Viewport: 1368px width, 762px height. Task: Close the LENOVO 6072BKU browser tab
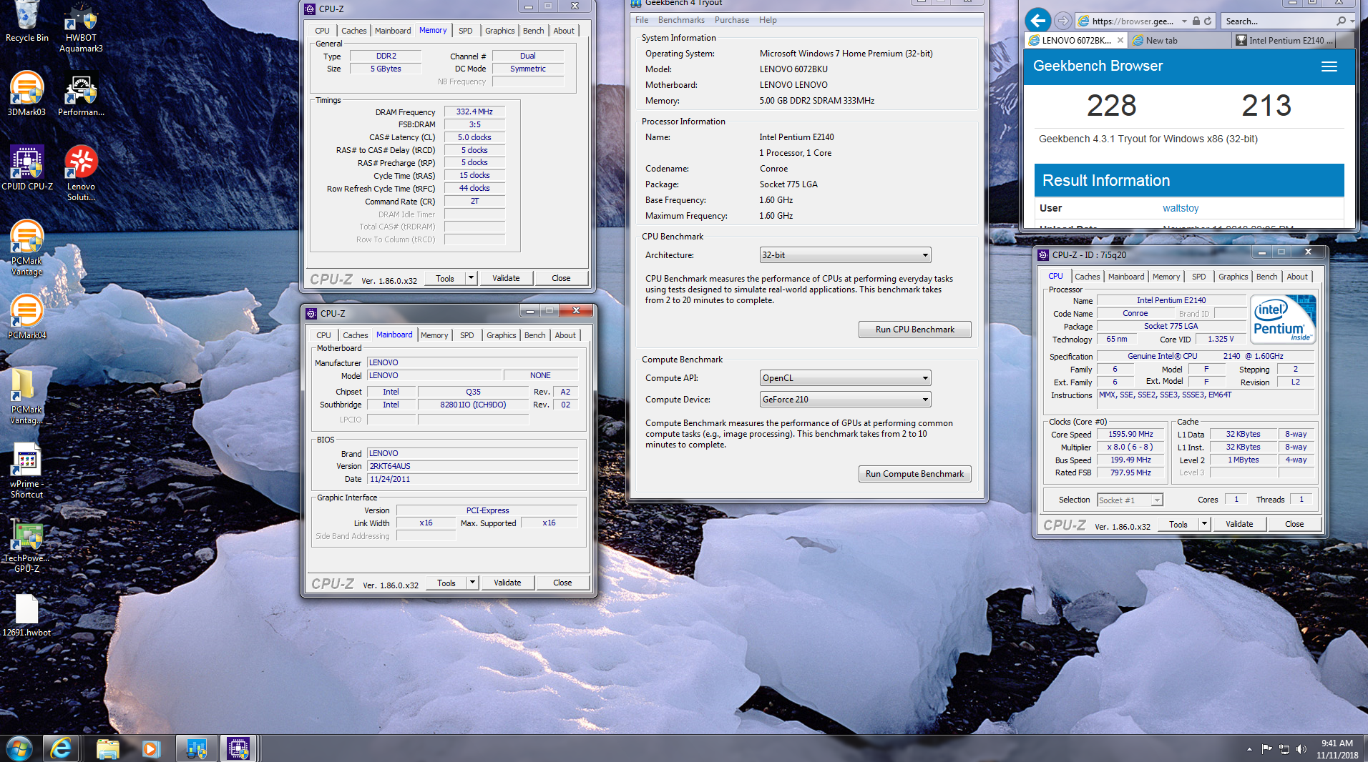(1120, 40)
